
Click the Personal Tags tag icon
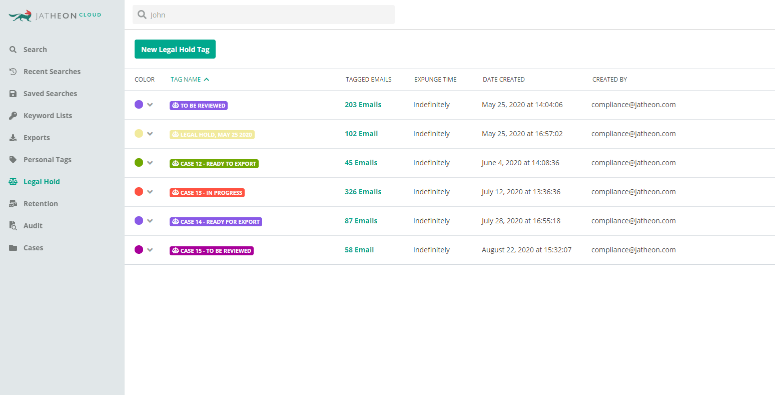point(13,160)
